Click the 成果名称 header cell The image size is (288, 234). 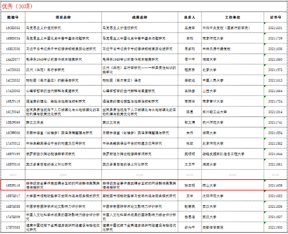click(140, 16)
